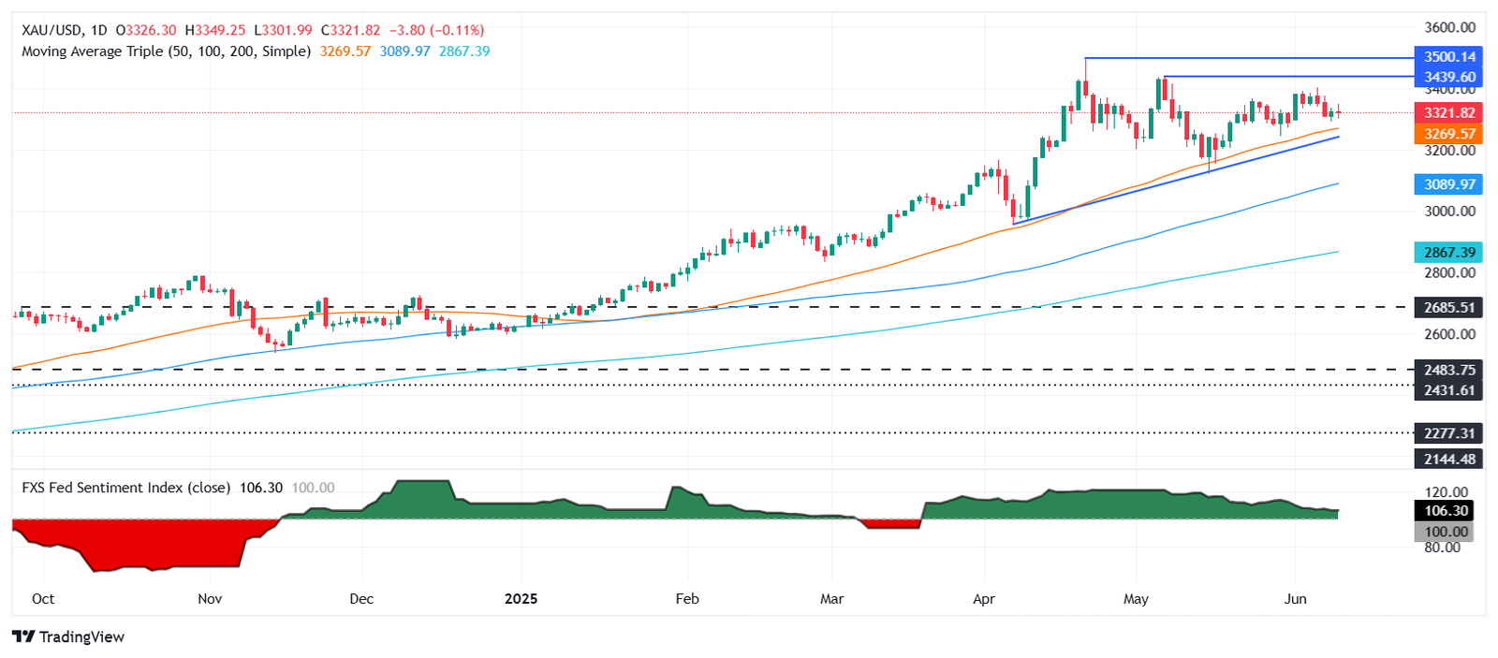Image resolution: width=1498 pixels, height=658 pixels.
Task: Click the 3500.14 price label
Action: coord(1448,56)
